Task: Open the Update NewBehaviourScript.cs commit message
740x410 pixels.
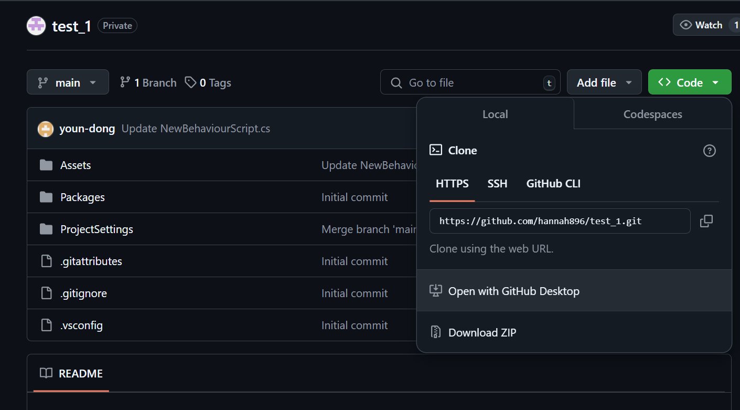Action: (x=196, y=129)
